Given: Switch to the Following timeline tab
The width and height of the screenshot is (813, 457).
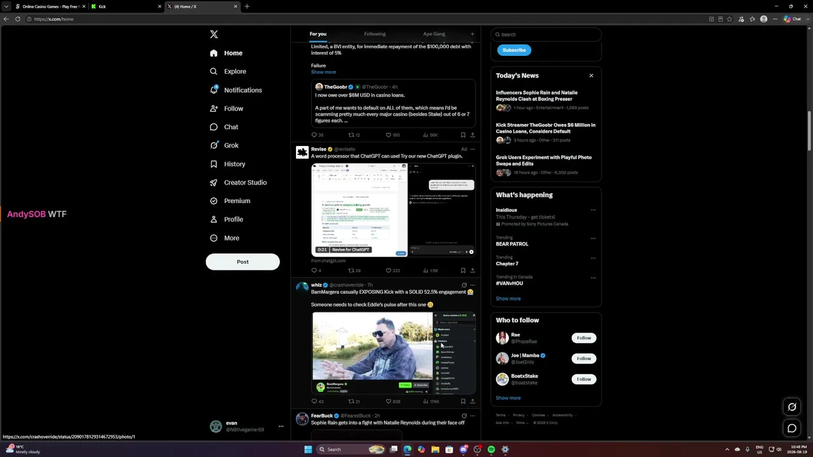Looking at the screenshot, I should coord(375,34).
